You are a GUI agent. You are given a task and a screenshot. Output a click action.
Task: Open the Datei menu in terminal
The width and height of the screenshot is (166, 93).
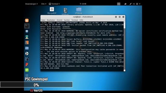(43, 20)
